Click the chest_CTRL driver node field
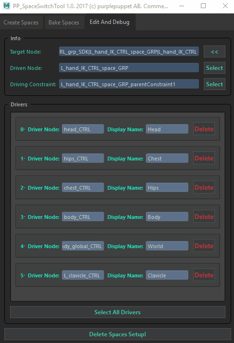234x343 pixels. coord(83,188)
